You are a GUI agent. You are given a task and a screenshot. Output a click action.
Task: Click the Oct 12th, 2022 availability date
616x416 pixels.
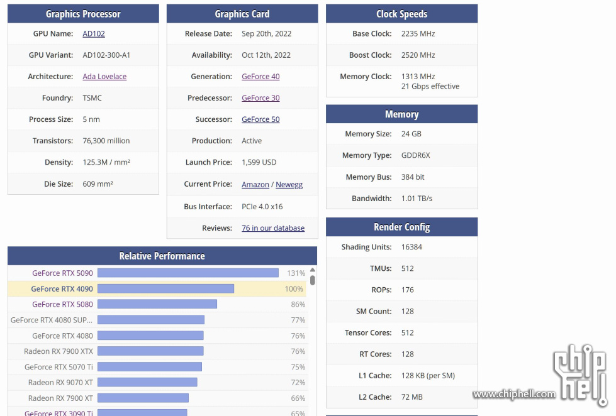[x=266, y=55]
